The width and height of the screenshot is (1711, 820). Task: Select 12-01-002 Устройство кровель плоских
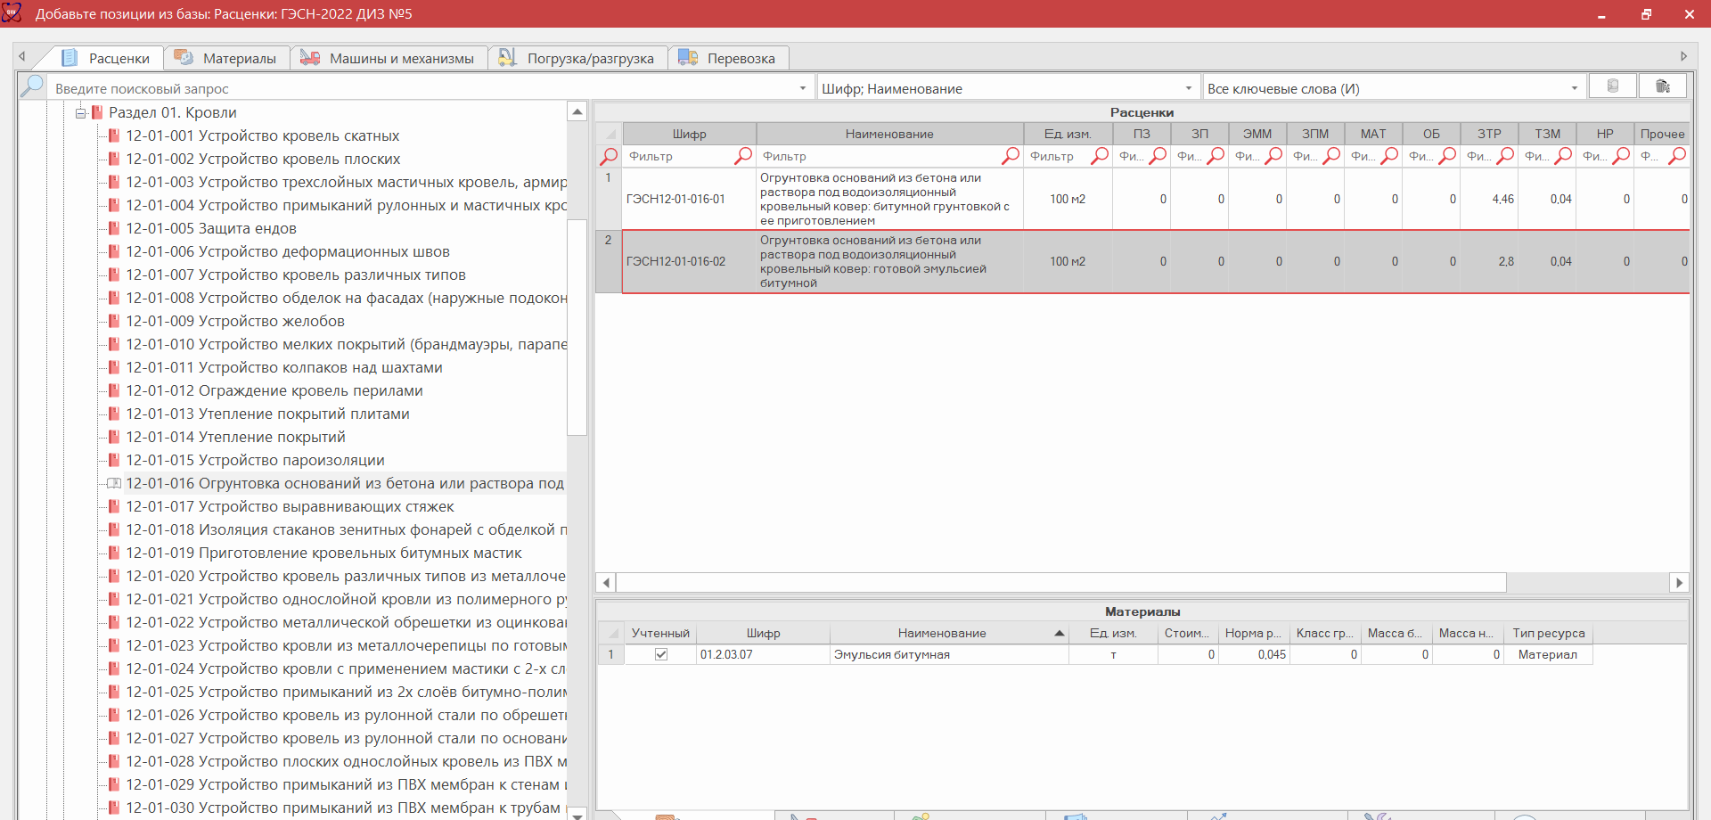(263, 159)
